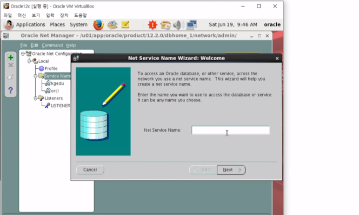Click the date and time clock

[x=233, y=24]
